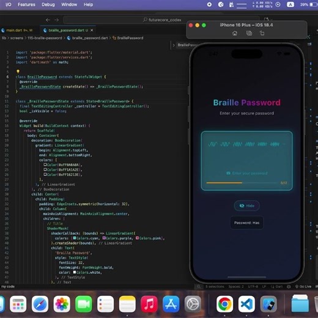Open Safari in the Dock
The image size is (318, 318).
point(40,304)
